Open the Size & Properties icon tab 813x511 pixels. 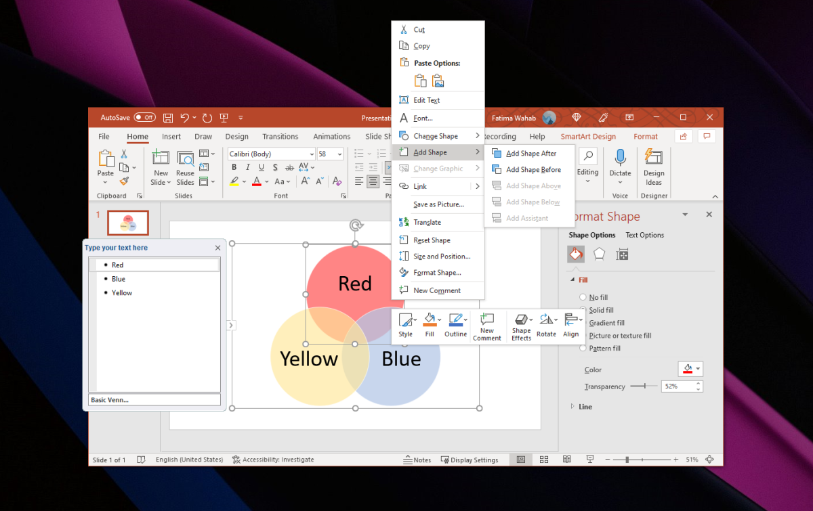click(622, 254)
